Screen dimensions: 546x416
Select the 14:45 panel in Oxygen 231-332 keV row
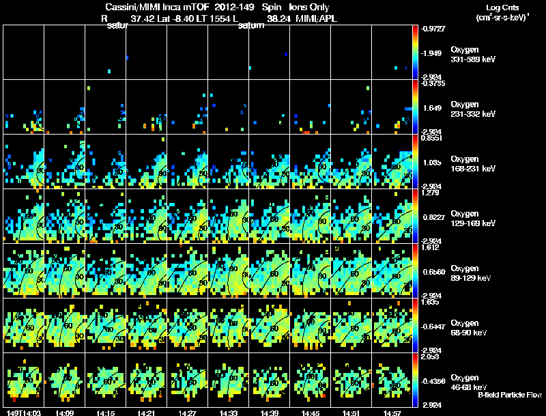311,107
